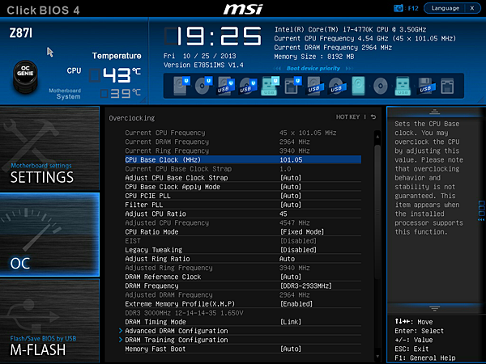This screenshot has height=364, width=486.
Task: Open DRAM Frequency DDR3-2933MHz list
Action: [243, 286]
